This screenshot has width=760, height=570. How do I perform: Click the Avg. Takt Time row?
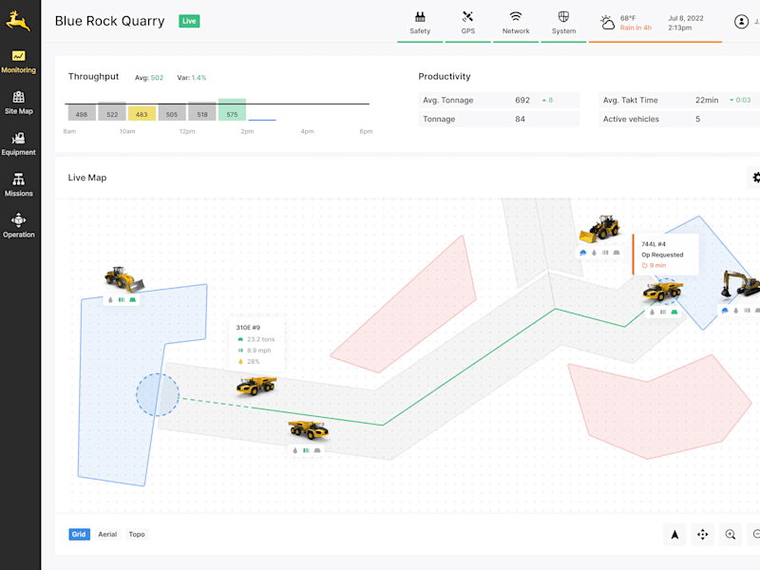tap(679, 100)
